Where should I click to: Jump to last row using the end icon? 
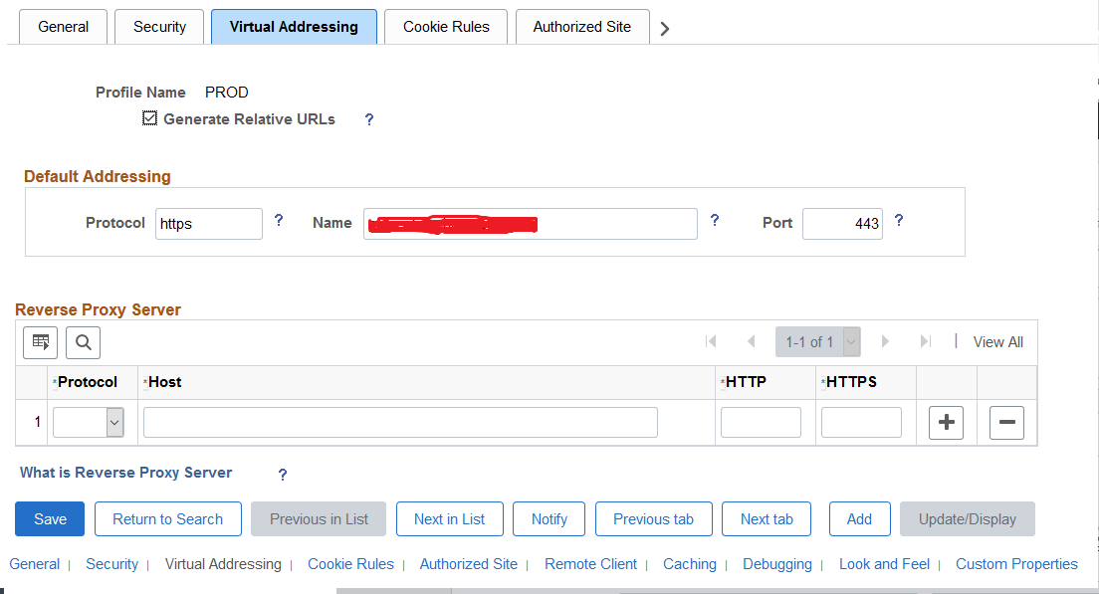coord(924,341)
